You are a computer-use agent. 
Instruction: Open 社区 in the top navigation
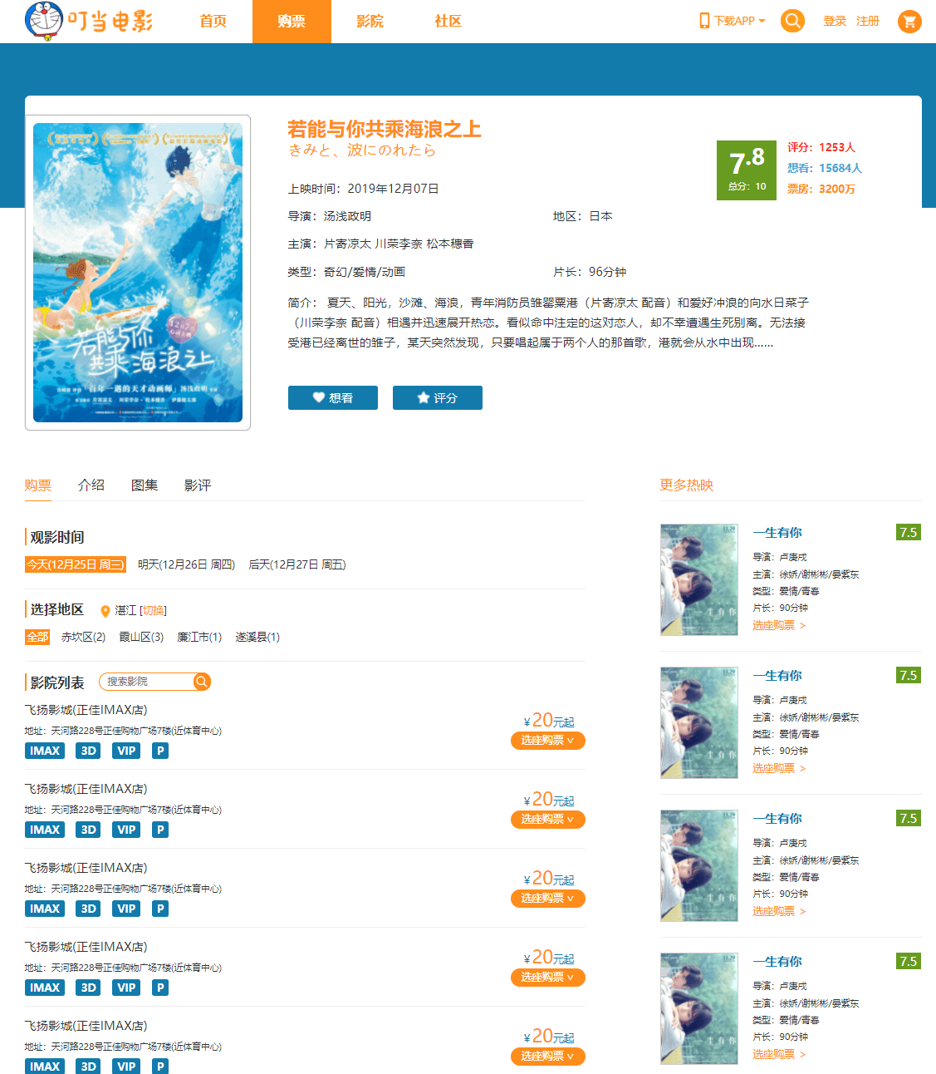[448, 22]
